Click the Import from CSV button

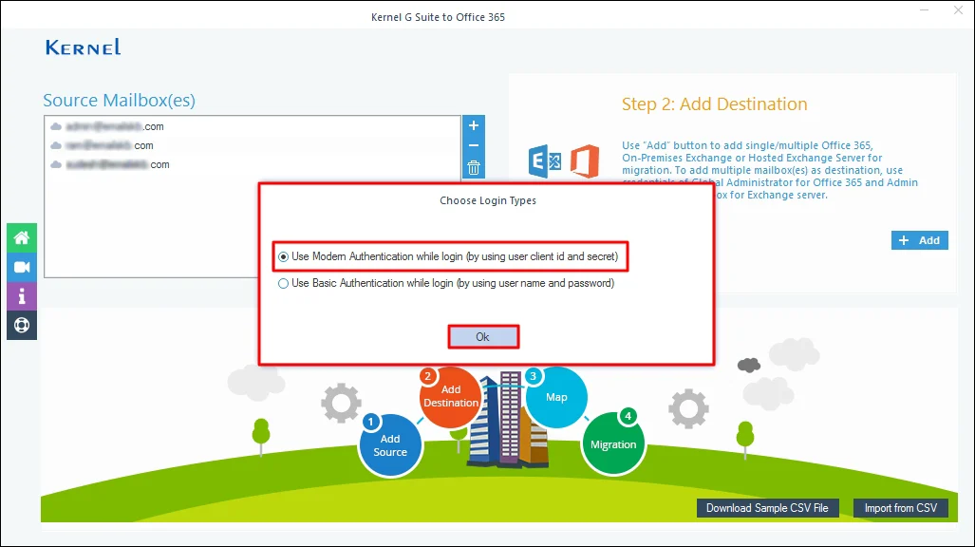point(900,508)
